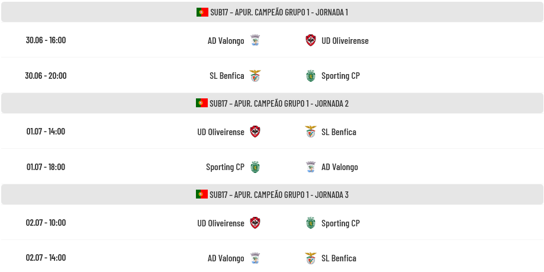Click Sporting CP crest in 01.07 18:00 match
544x272 pixels.
coord(255,167)
